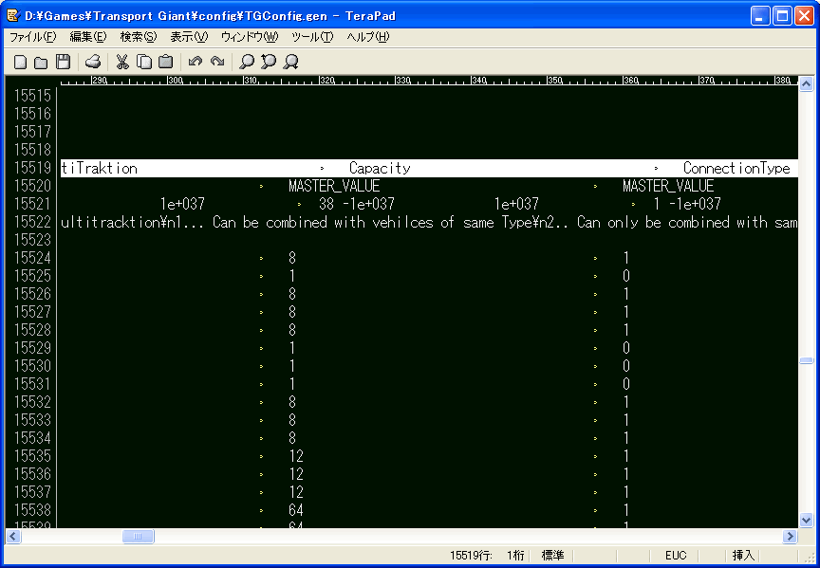This screenshot has width=820, height=568.
Task: Open Find with first magnifier icon
Action: click(247, 63)
